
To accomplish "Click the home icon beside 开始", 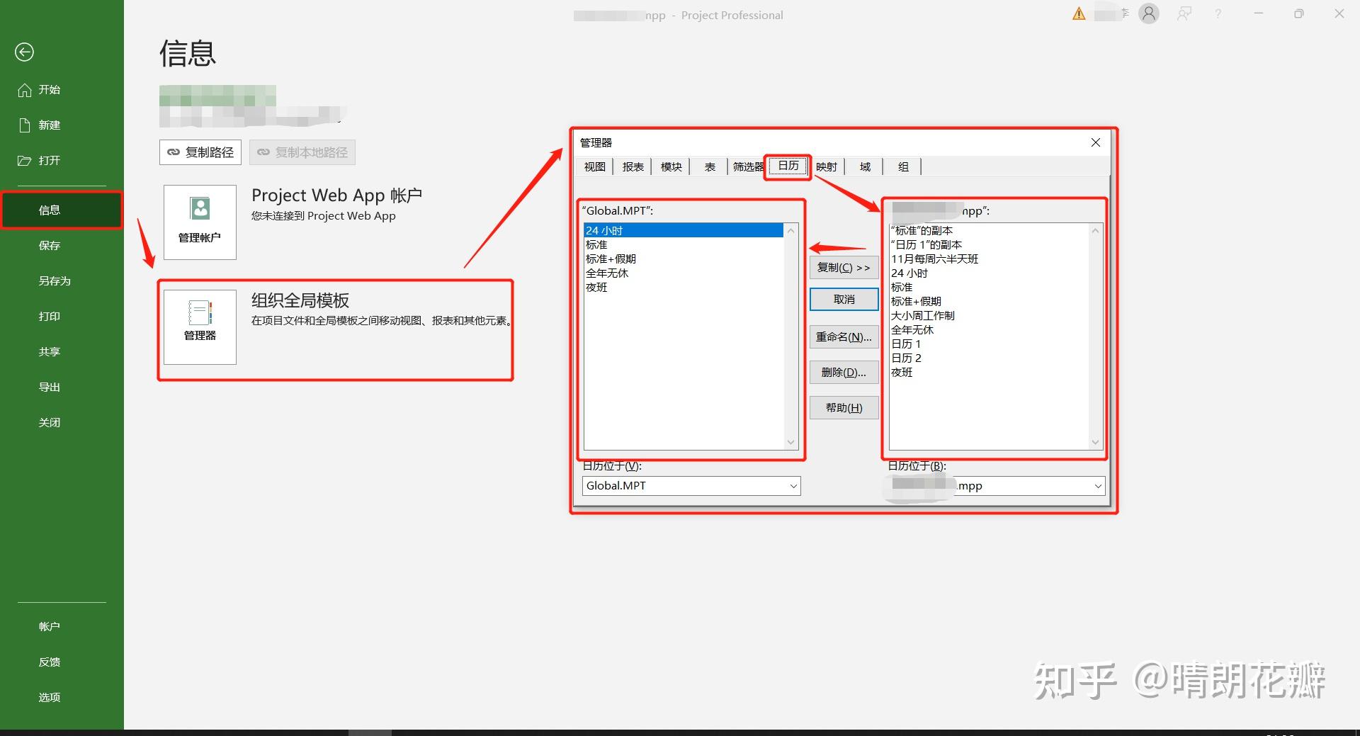I will (x=25, y=90).
